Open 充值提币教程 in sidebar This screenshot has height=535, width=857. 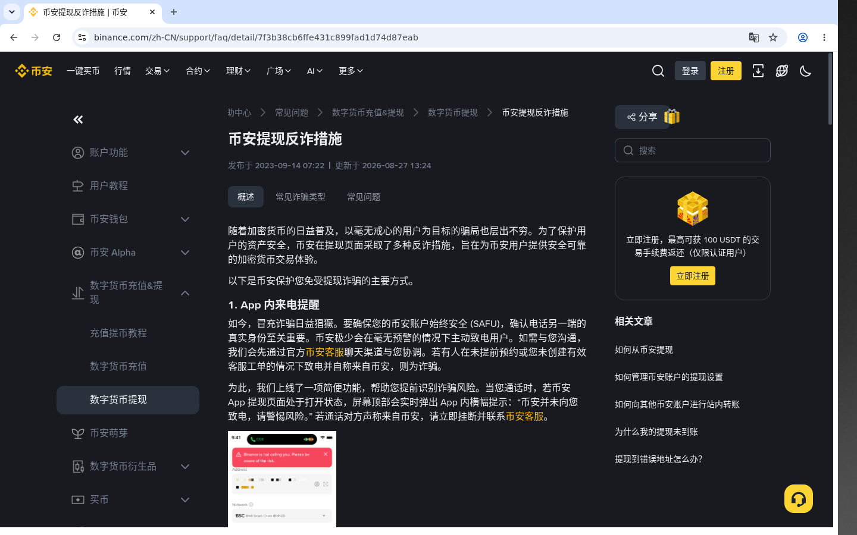118,333
